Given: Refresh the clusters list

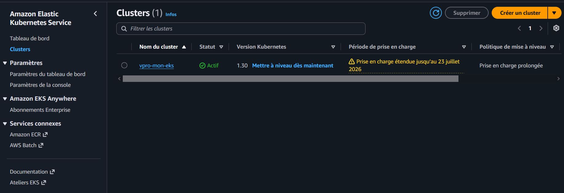Looking at the screenshot, I should click(436, 13).
